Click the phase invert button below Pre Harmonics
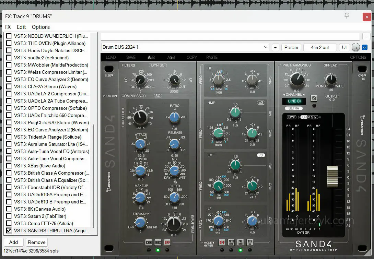Viewport: 374px width, 259px height. tap(313, 98)
